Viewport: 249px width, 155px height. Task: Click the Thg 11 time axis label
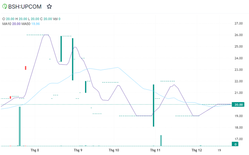[155, 151]
